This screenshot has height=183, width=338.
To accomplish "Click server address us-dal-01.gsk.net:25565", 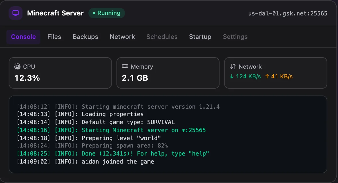I will [x=288, y=13].
